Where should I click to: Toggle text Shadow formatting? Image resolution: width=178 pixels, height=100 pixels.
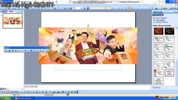pyautogui.click(x=122, y=8)
